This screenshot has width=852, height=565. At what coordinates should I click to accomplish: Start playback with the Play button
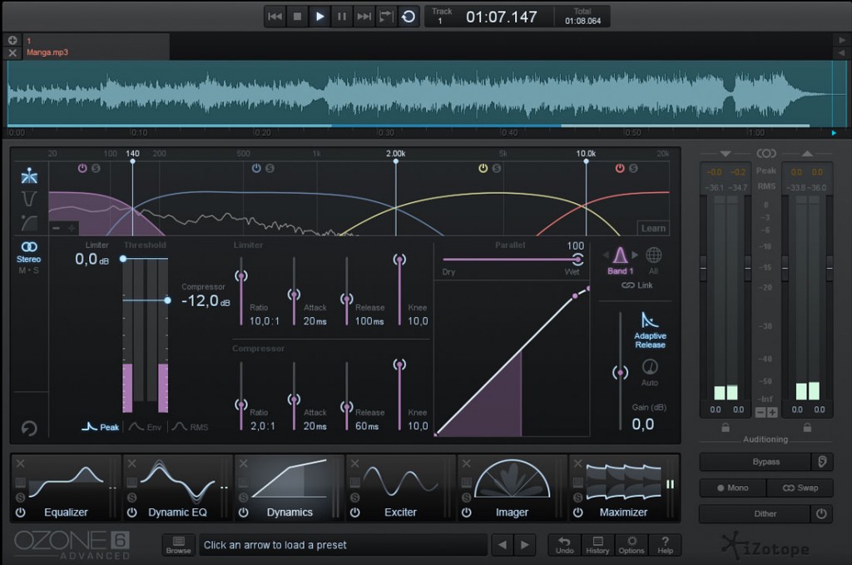coord(319,17)
